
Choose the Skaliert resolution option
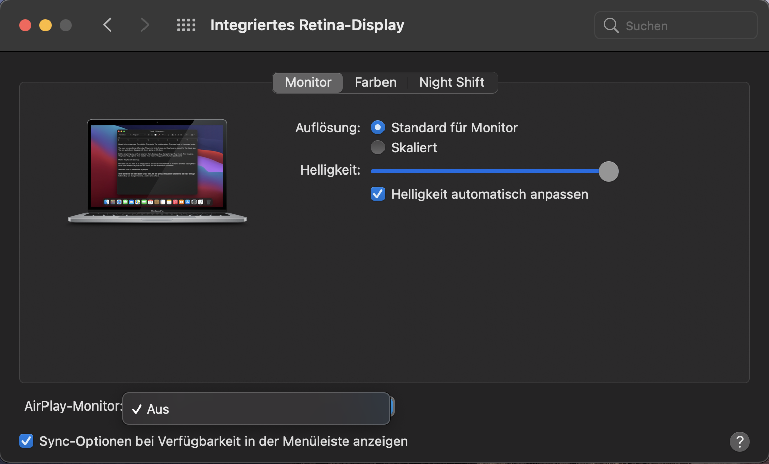tap(378, 147)
